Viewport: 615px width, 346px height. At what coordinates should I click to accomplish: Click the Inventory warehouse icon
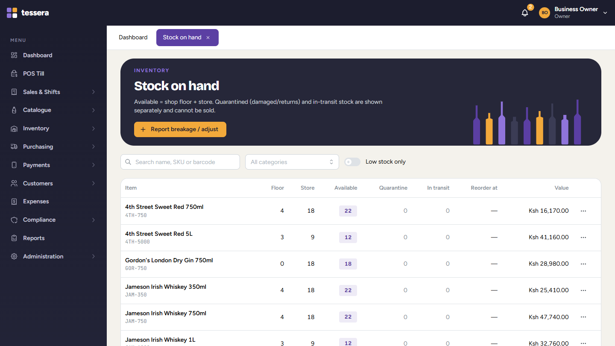(14, 129)
